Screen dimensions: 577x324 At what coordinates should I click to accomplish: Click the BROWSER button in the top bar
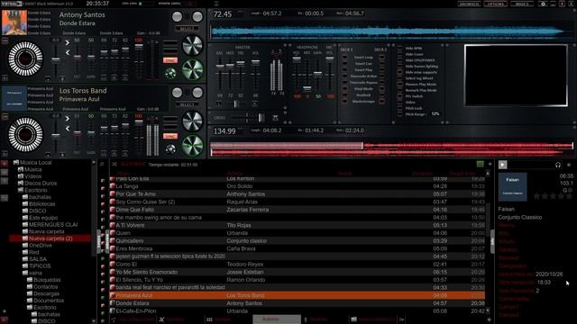pos(469,4)
